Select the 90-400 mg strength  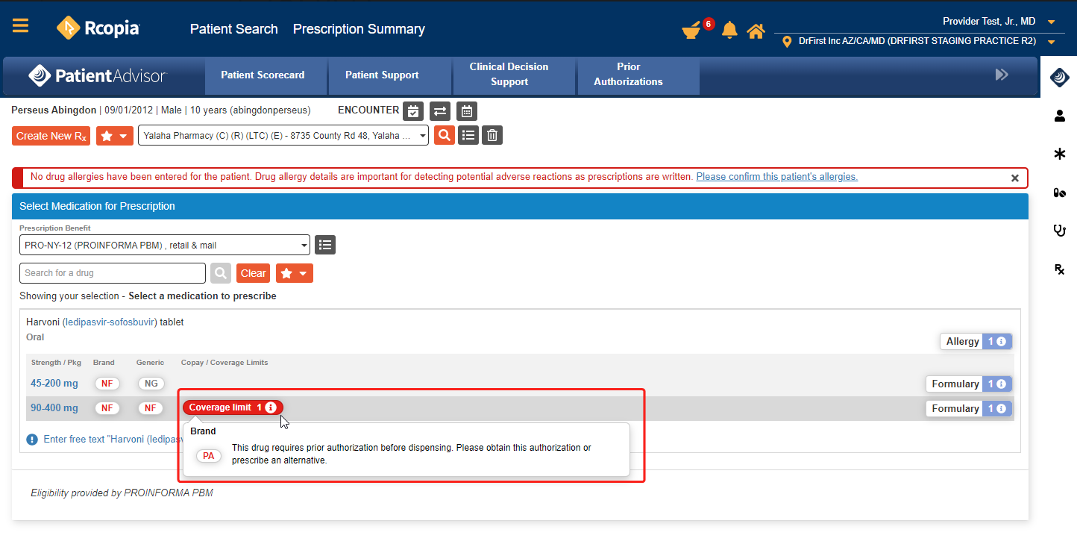point(54,408)
